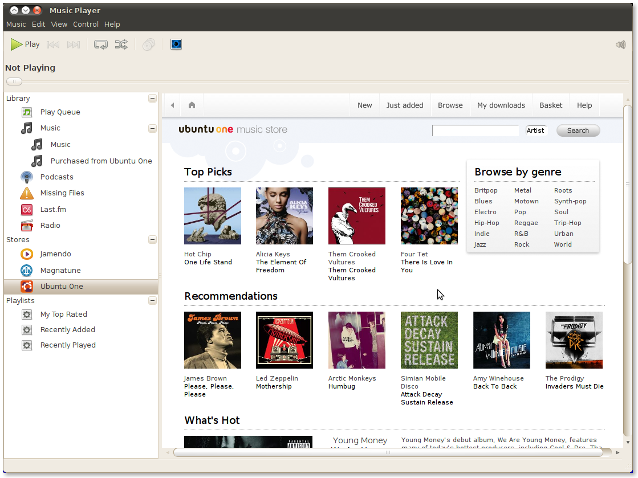Browse the Reggae genre
The height and width of the screenshot is (478, 638).
(x=526, y=223)
